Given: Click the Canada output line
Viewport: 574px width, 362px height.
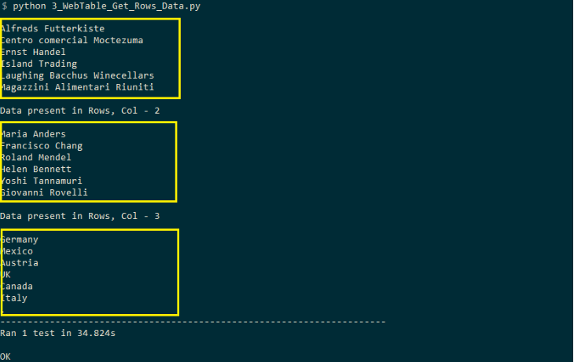Looking at the screenshot, I should point(17,287).
